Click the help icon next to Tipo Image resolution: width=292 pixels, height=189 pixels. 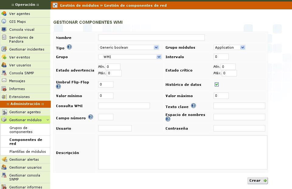pyautogui.click(x=69, y=47)
